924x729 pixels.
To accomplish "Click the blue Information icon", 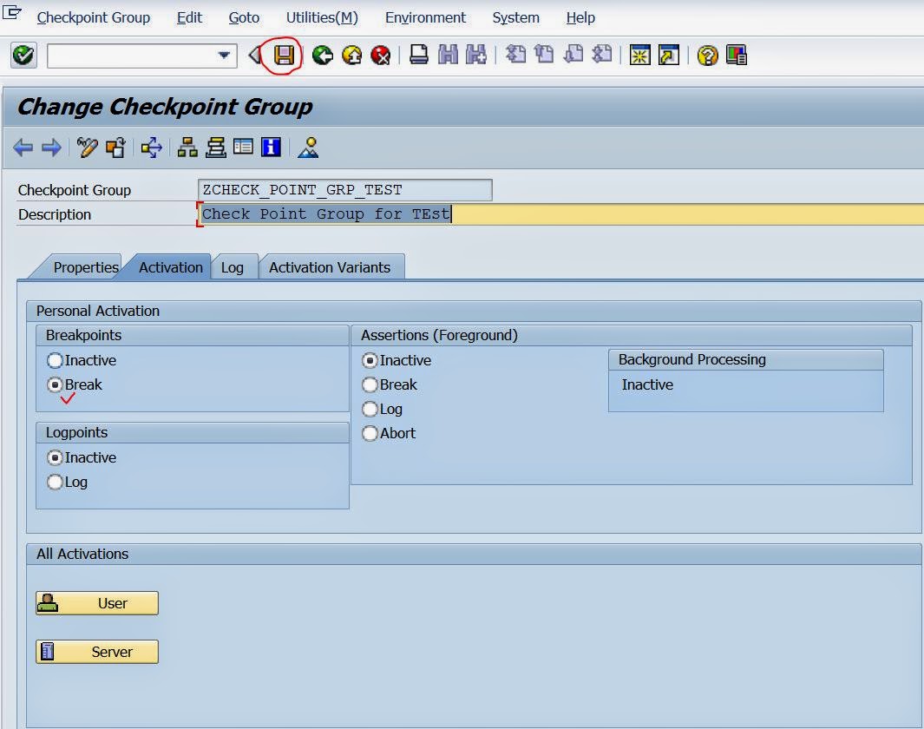I will coord(271,148).
